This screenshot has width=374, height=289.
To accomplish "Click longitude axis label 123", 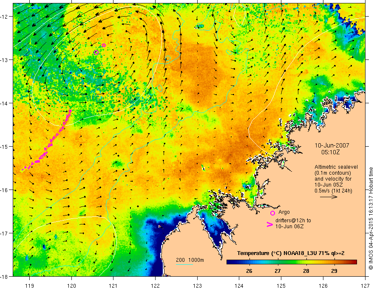I will click(x=197, y=286).
